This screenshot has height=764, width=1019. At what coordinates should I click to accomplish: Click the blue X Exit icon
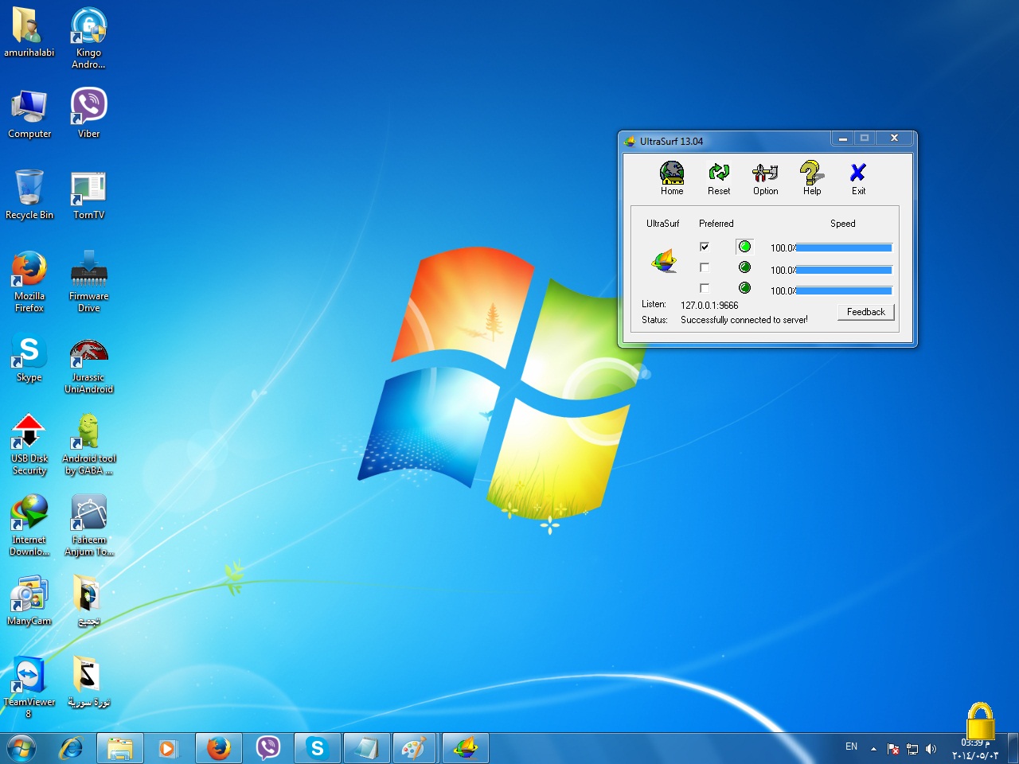[x=858, y=178]
